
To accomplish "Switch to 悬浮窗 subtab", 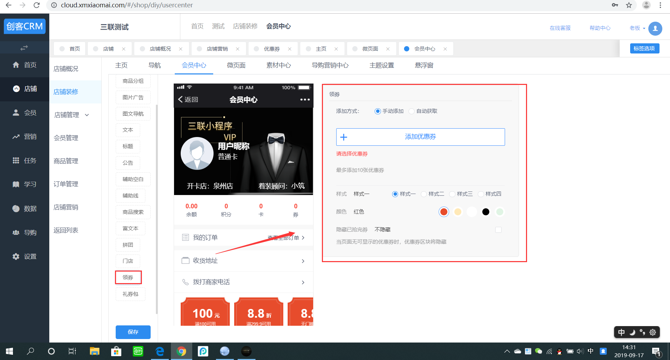I will 424,65.
